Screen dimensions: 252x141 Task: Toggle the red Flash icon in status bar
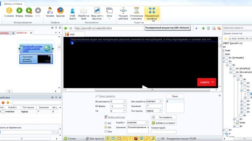click(x=136, y=139)
